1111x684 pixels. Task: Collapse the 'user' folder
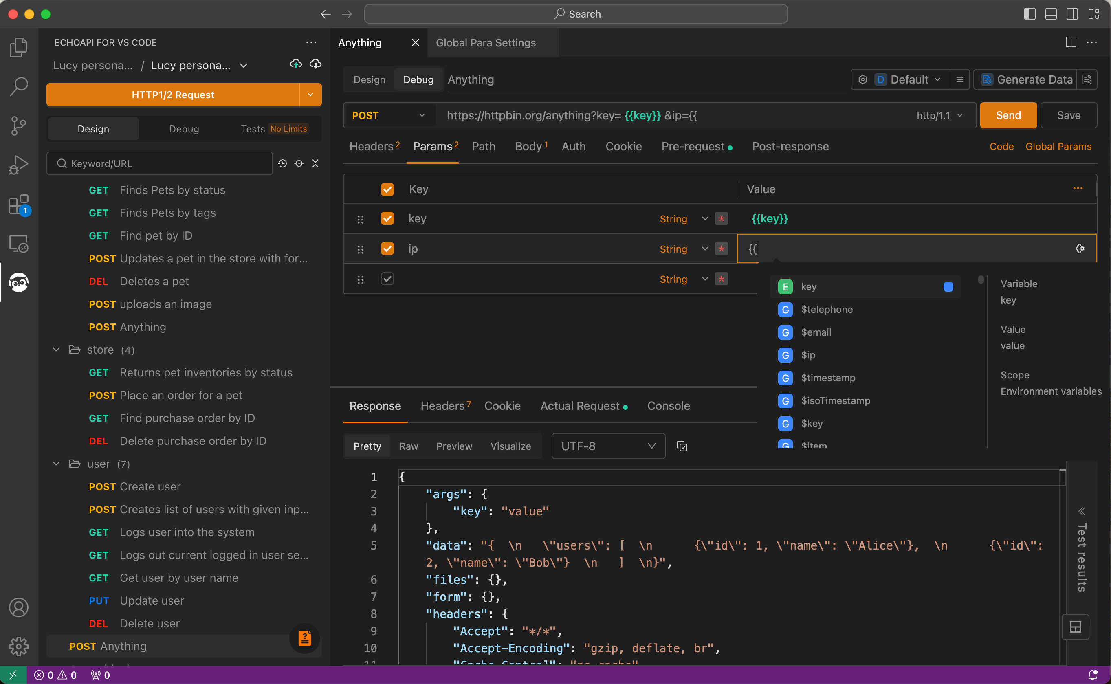coord(56,464)
